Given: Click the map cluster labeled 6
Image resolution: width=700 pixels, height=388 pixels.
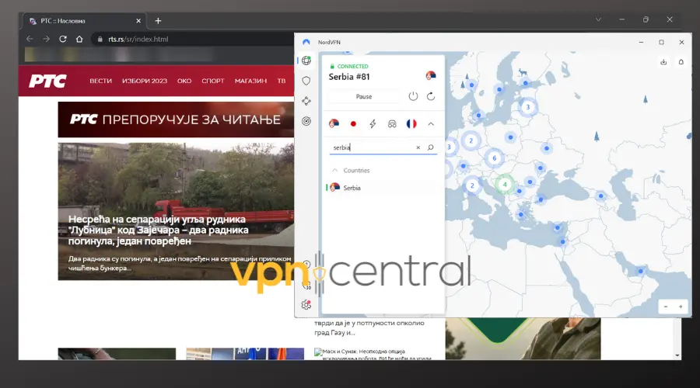Looking at the screenshot, I should tap(494, 158).
